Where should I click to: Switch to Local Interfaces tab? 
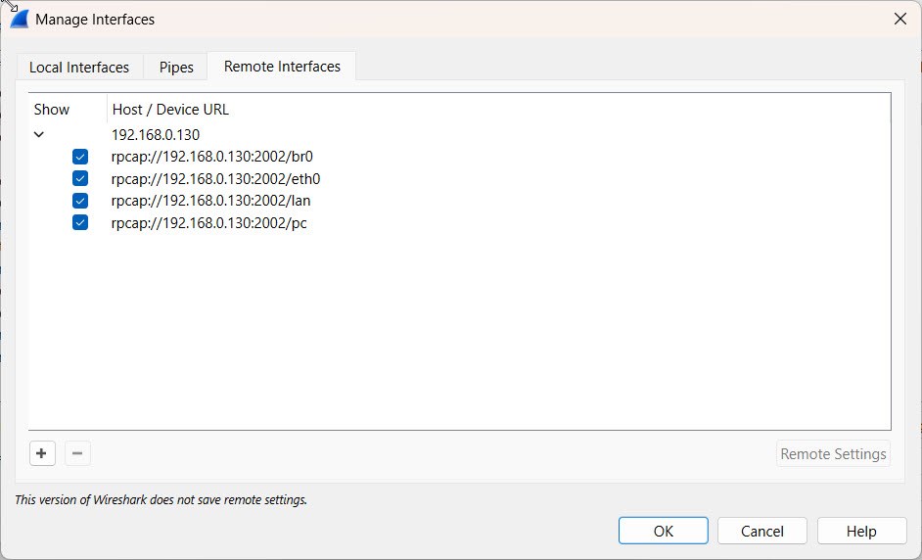(x=79, y=67)
